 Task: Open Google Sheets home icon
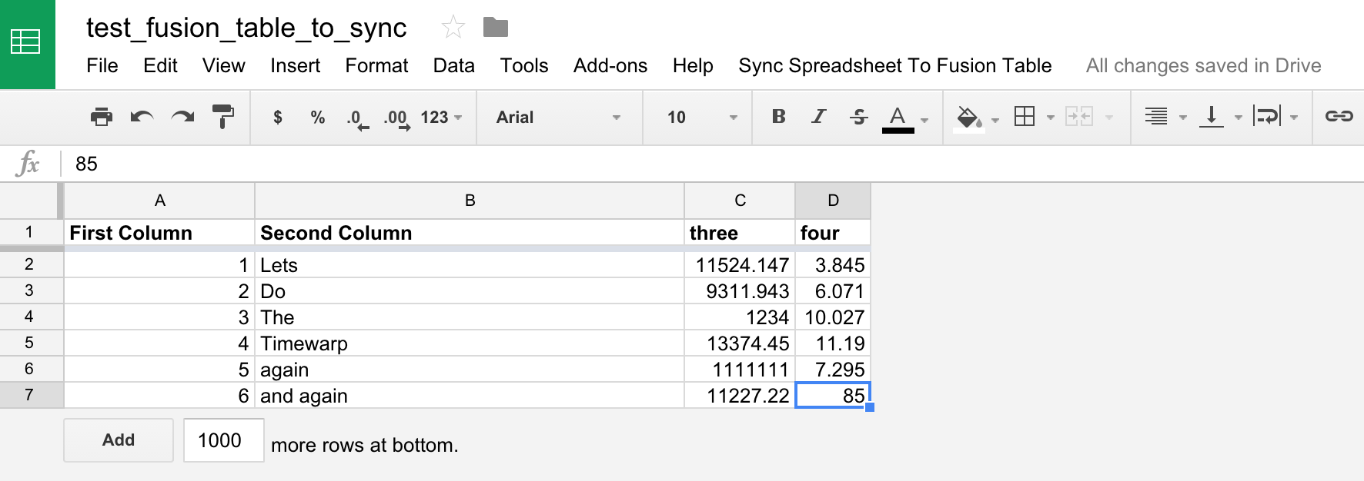[x=27, y=44]
